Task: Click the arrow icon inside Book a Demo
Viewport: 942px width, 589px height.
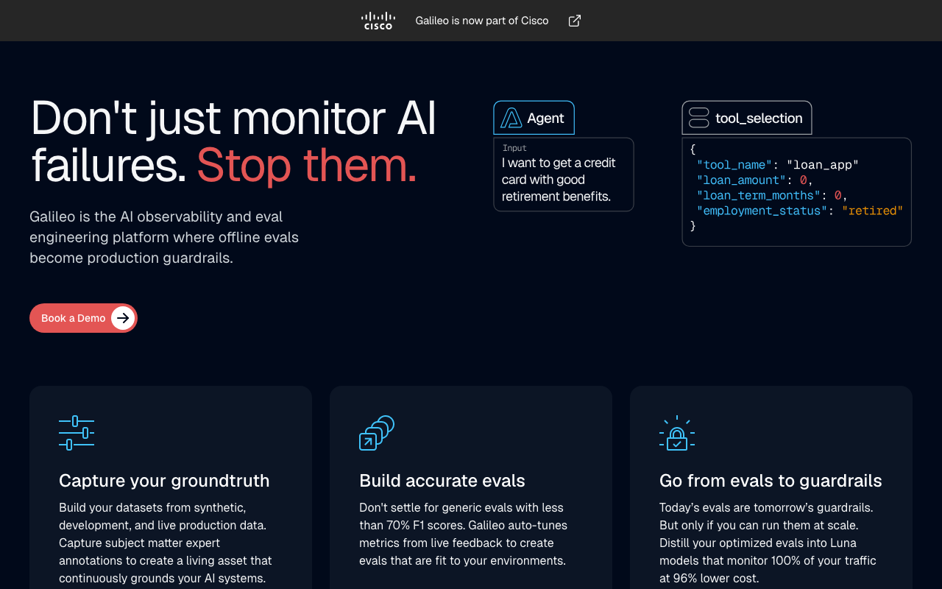Action: click(x=123, y=318)
